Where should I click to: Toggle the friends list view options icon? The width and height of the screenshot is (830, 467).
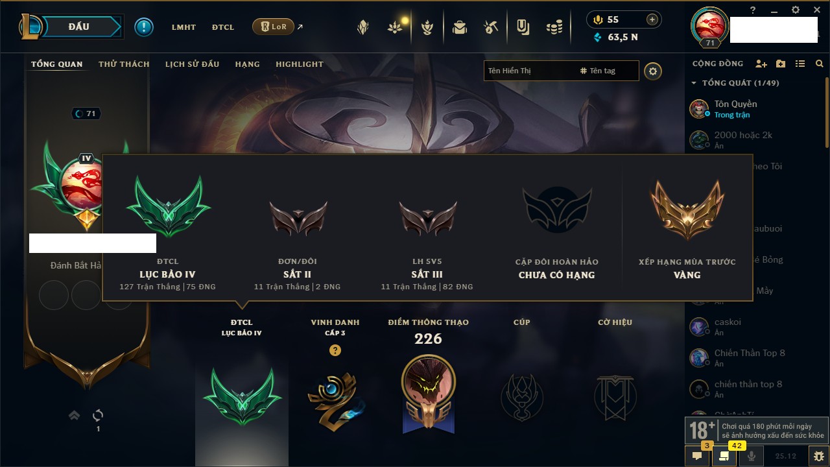800,64
